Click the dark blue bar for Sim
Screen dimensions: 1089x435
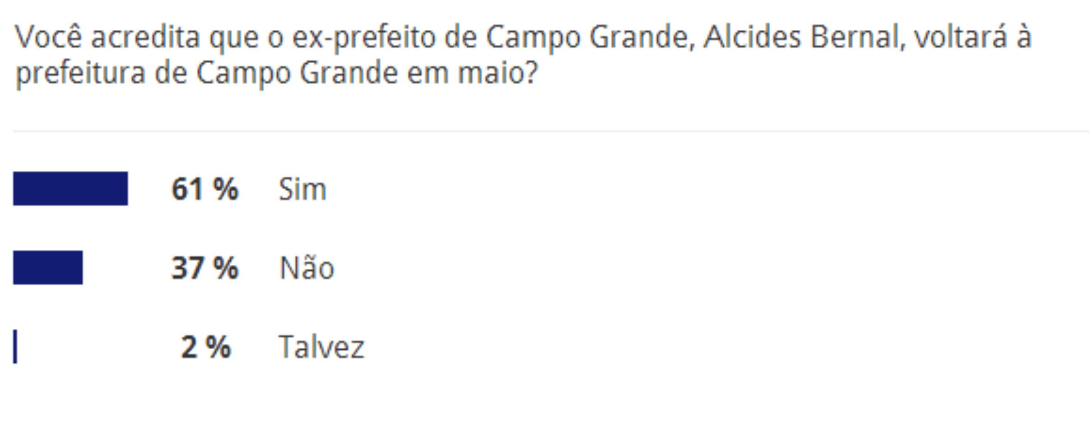point(70,188)
